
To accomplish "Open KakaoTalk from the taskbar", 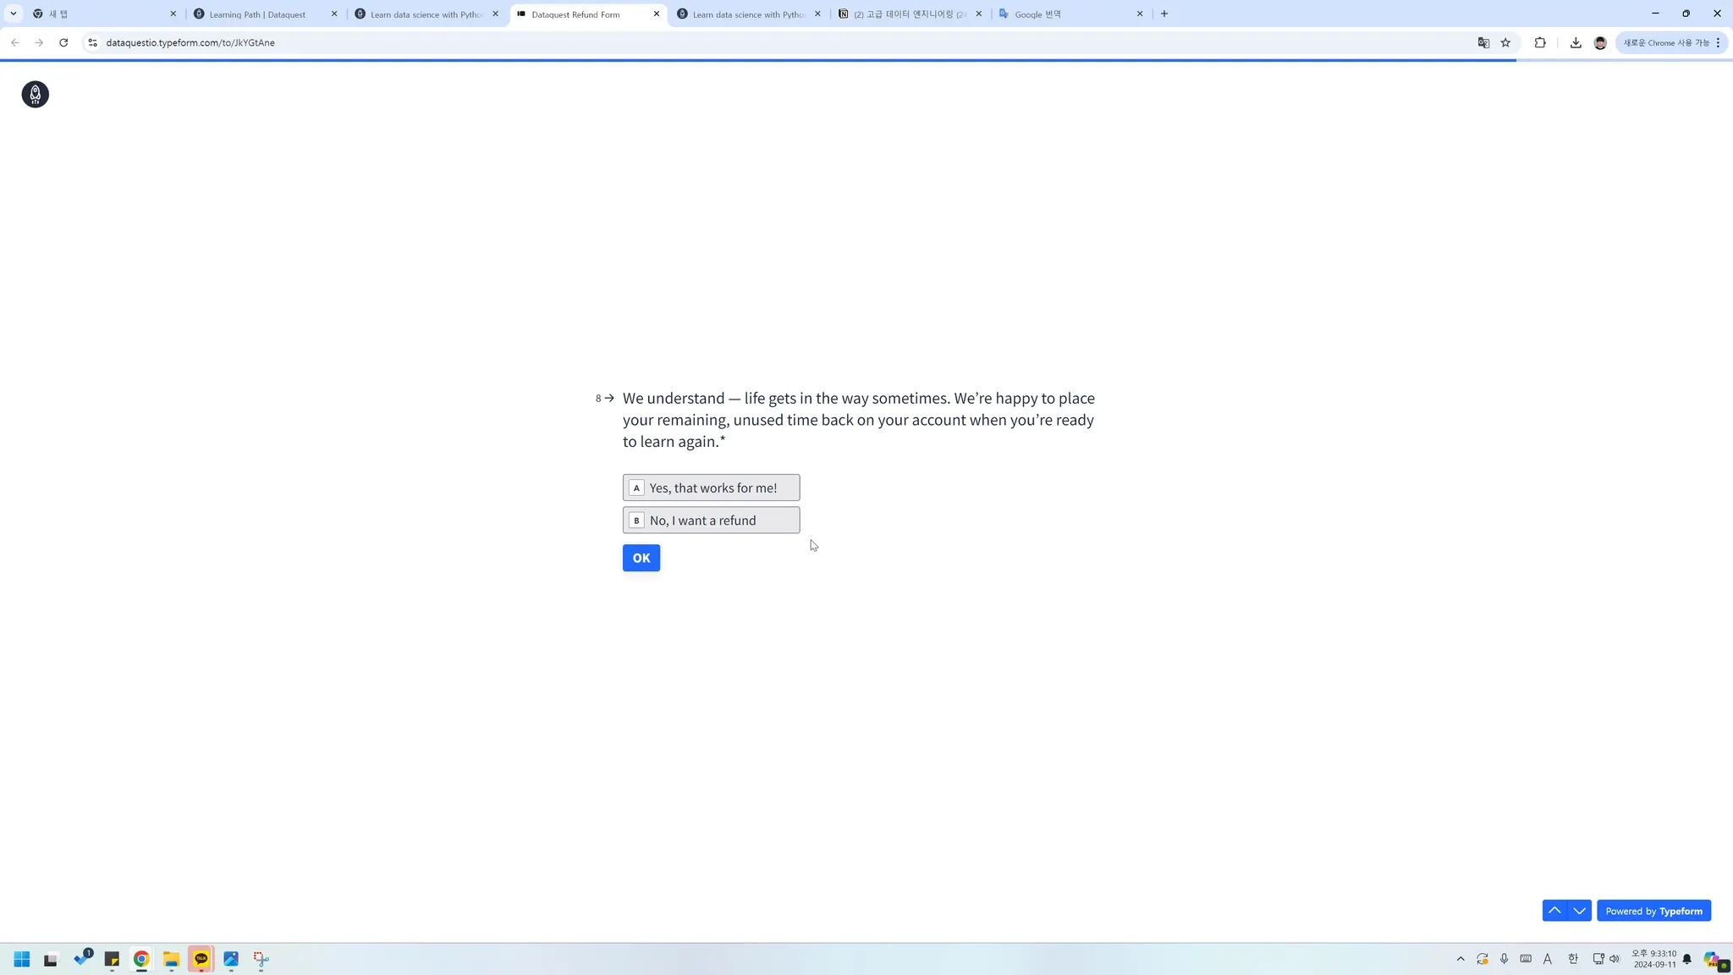I will coord(201,959).
